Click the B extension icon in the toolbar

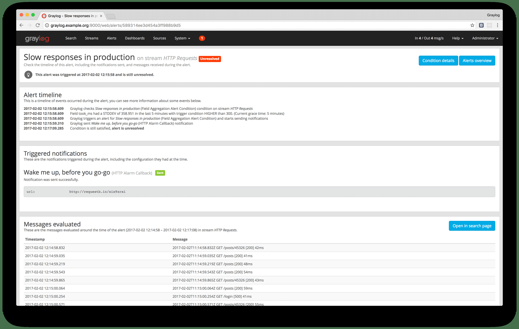481,25
